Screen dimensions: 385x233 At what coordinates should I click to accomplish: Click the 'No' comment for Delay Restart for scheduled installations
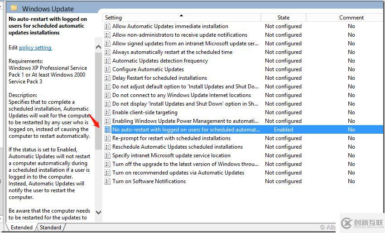(x=351, y=78)
